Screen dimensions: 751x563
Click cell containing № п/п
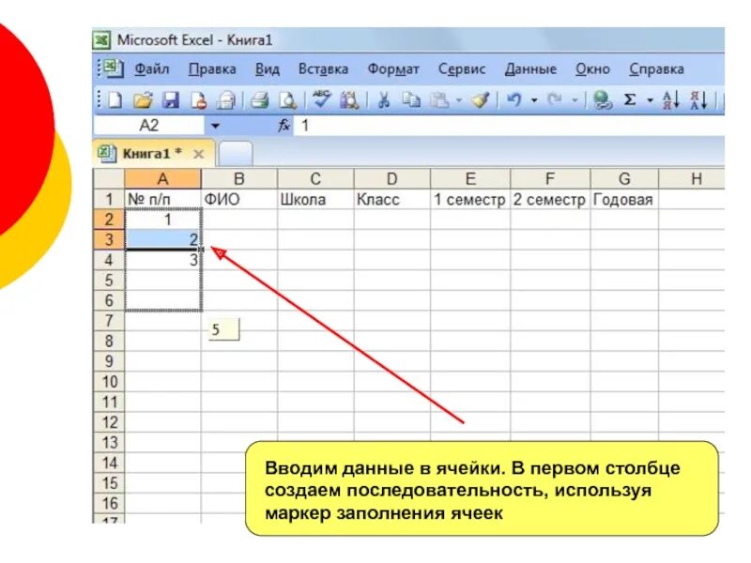coord(162,199)
